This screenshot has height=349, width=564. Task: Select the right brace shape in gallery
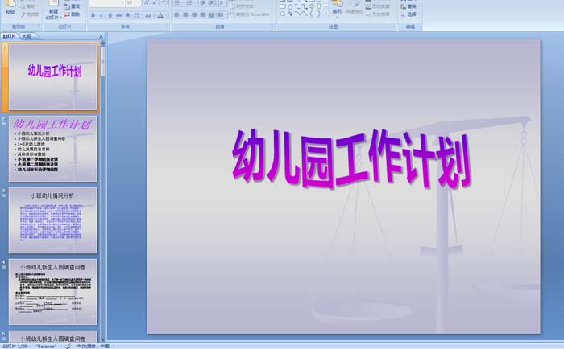(x=319, y=14)
